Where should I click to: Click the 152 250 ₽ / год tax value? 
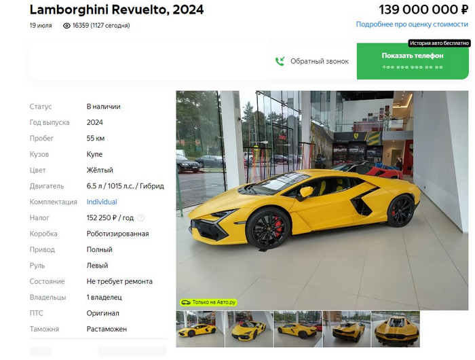[x=110, y=218]
